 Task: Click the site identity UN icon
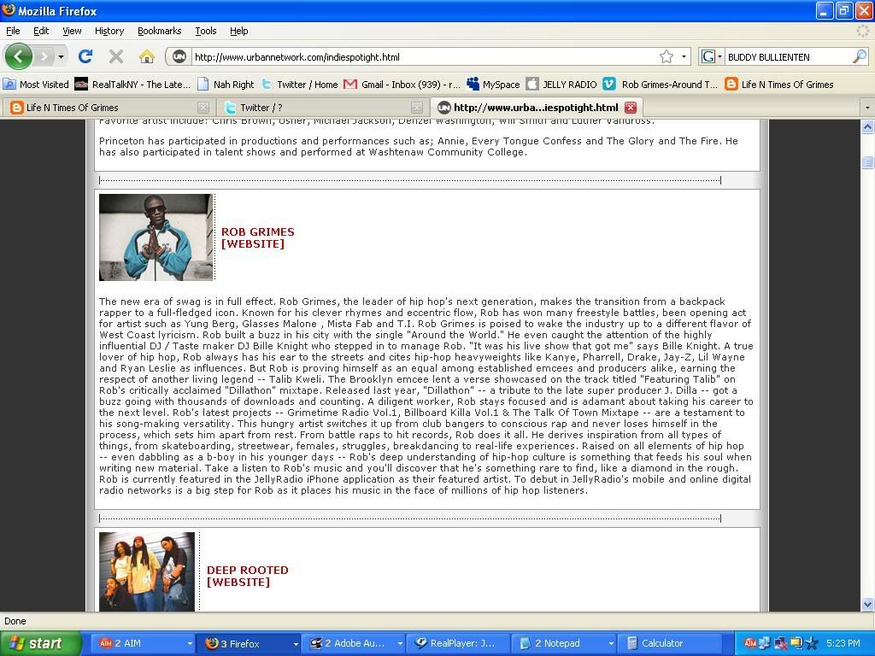click(179, 56)
